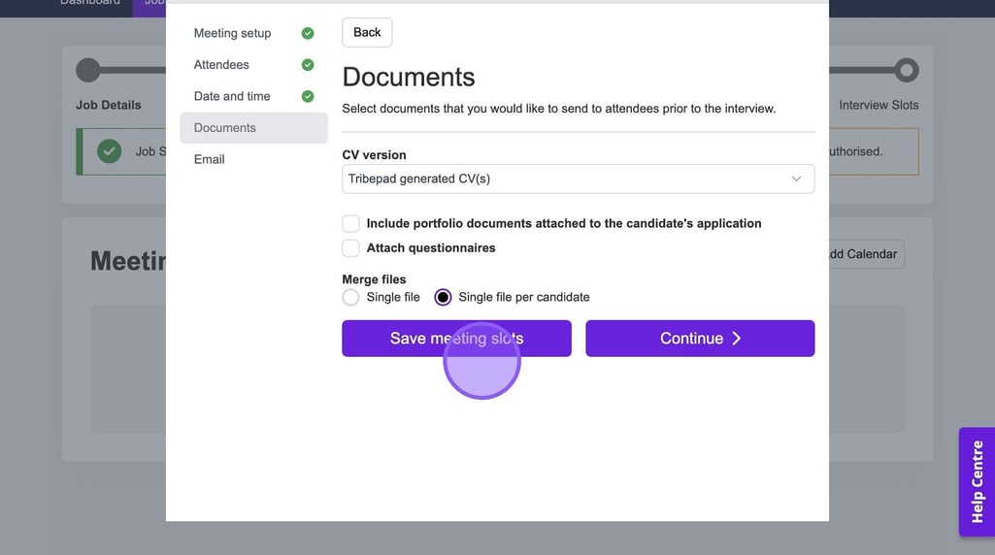Image resolution: width=995 pixels, height=555 pixels.
Task: Click the green checkmark beside Date and time
Action: 308,96
